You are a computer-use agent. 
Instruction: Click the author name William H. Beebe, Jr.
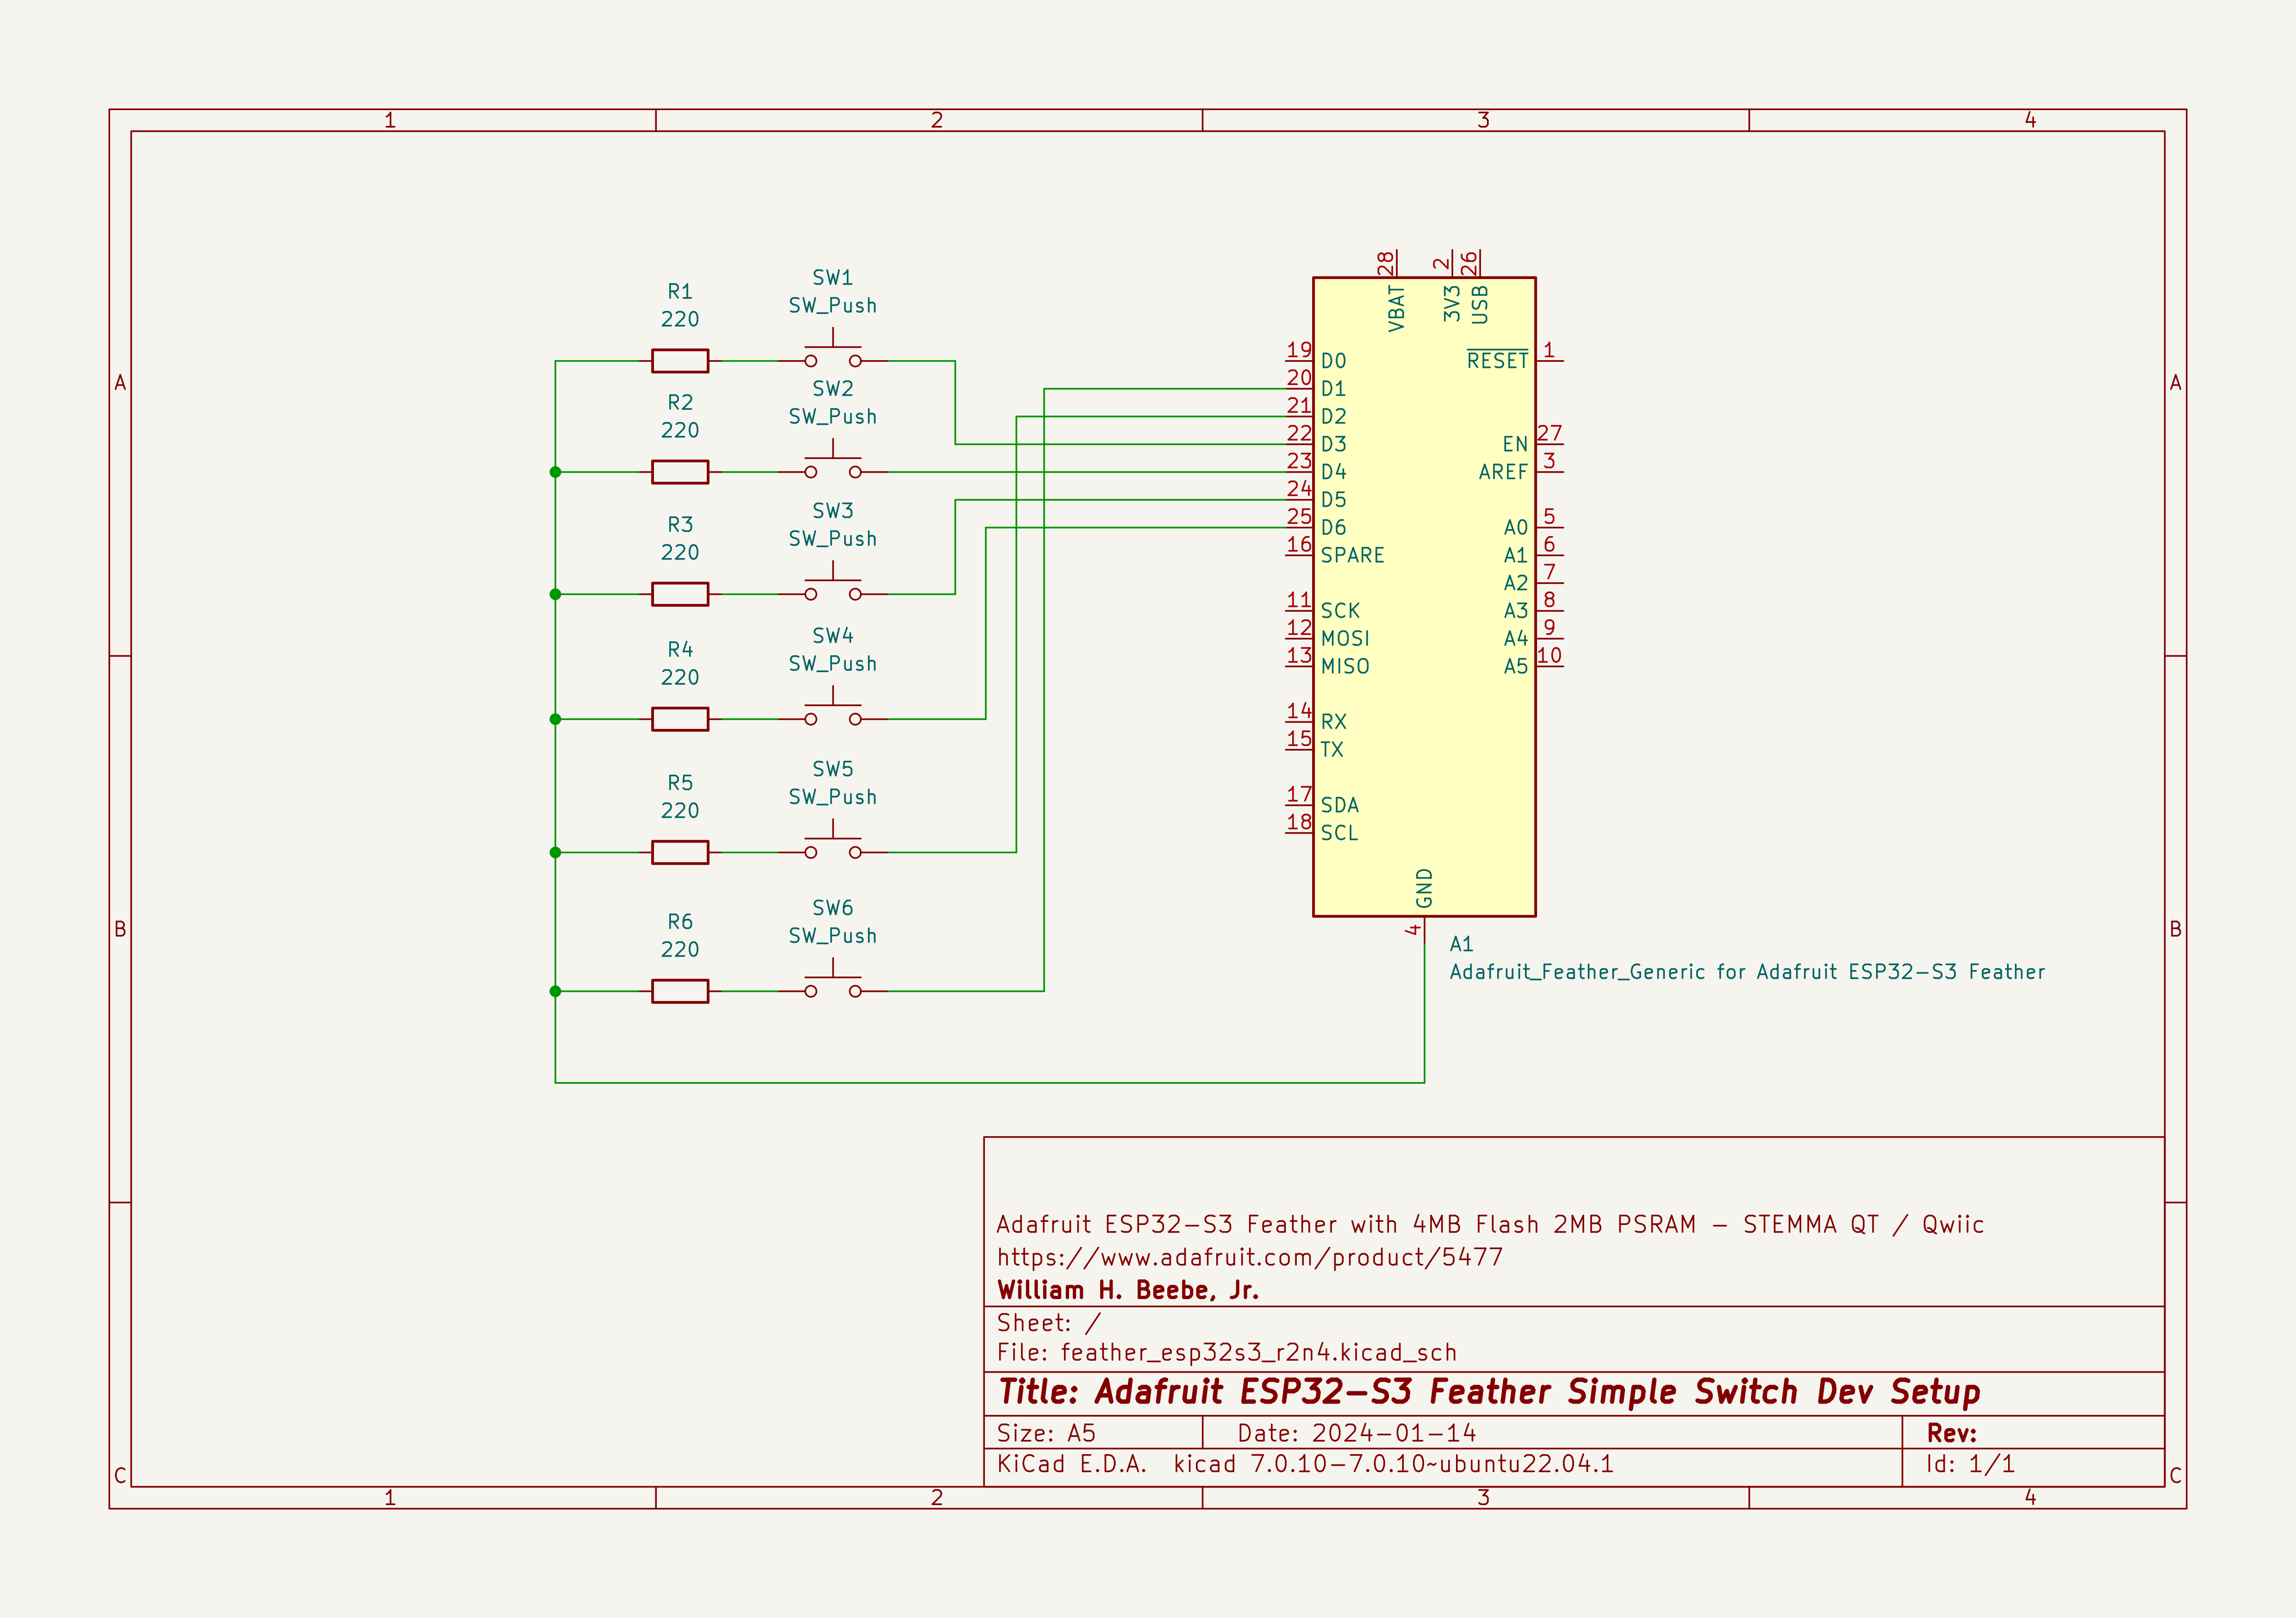pos(1128,1290)
